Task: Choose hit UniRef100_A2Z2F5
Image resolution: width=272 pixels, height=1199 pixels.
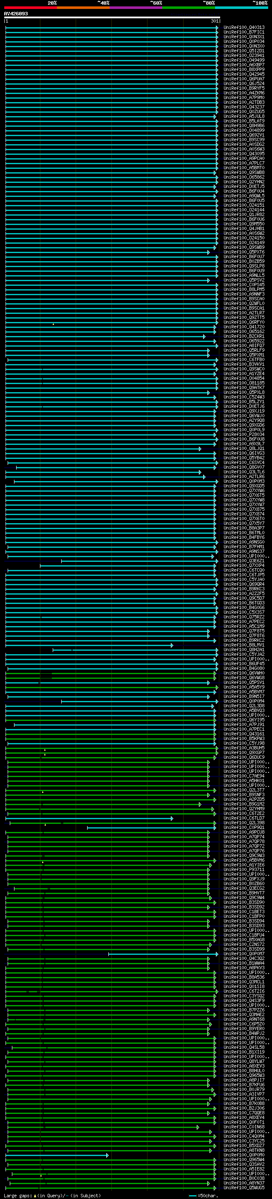Action: (244, 593)
